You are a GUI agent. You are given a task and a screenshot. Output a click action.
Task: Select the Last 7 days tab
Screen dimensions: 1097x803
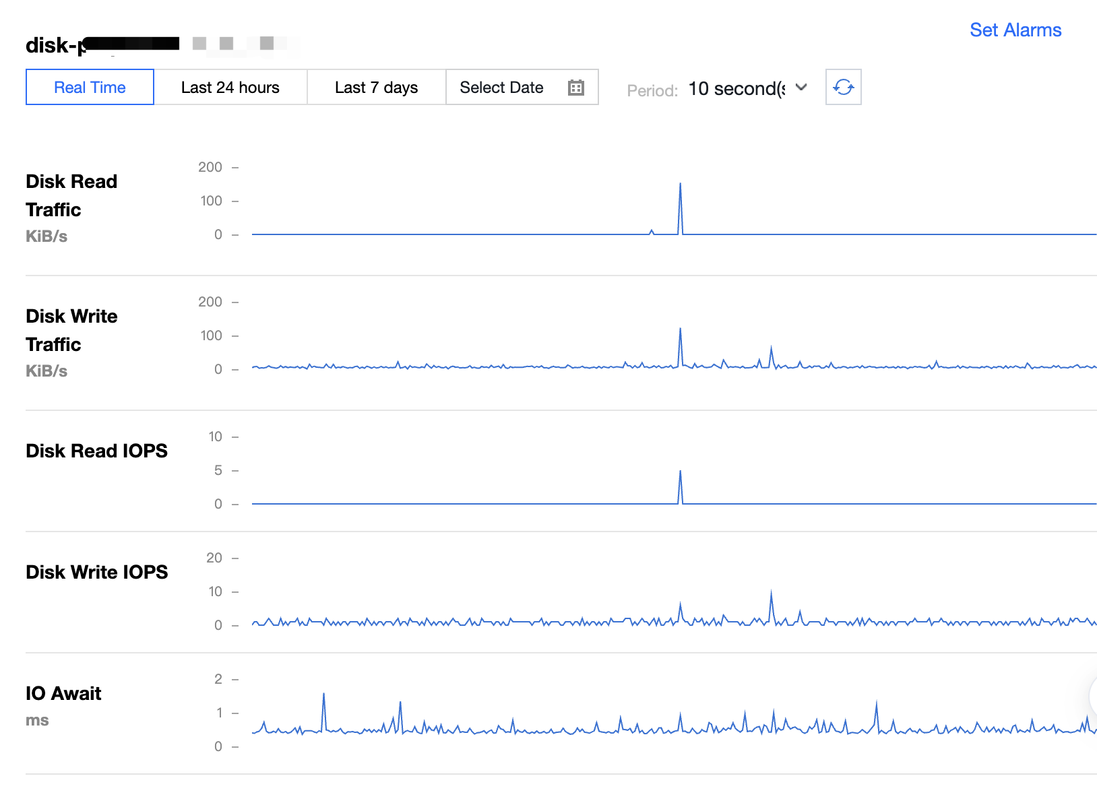point(376,88)
